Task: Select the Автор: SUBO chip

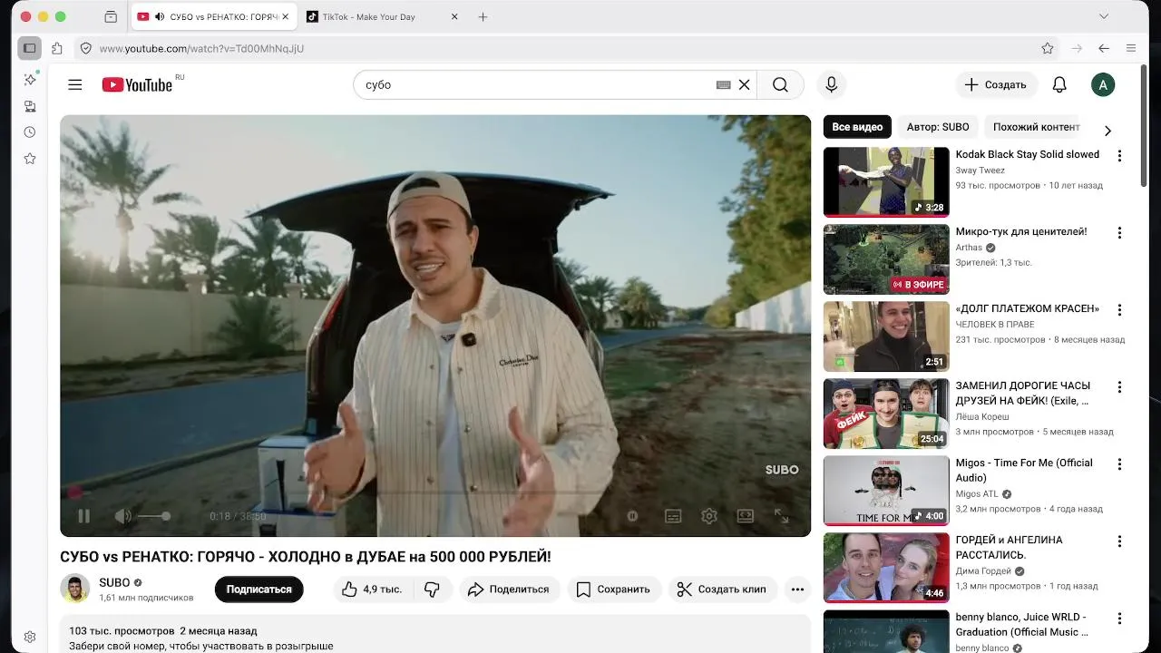Action: point(938,127)
